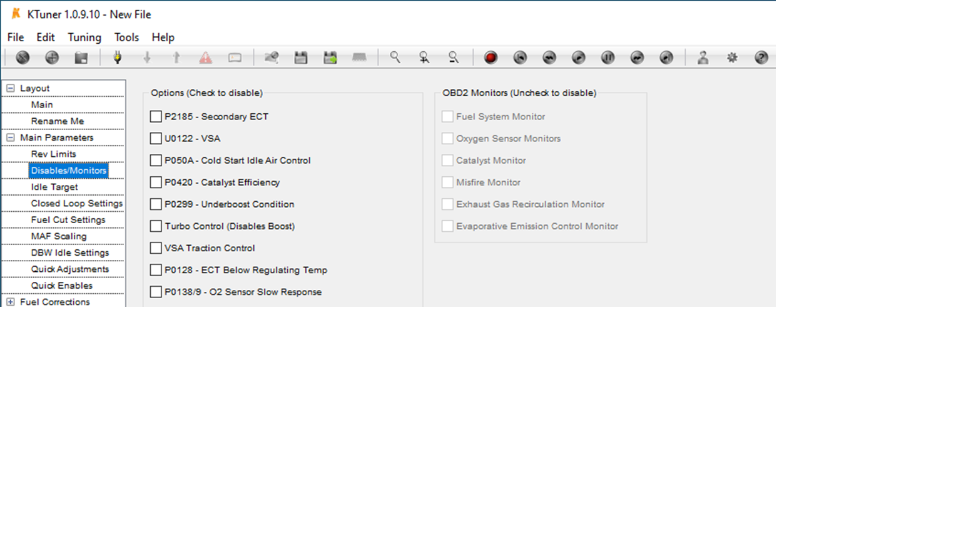Select the Rename Me tree item

58,121
